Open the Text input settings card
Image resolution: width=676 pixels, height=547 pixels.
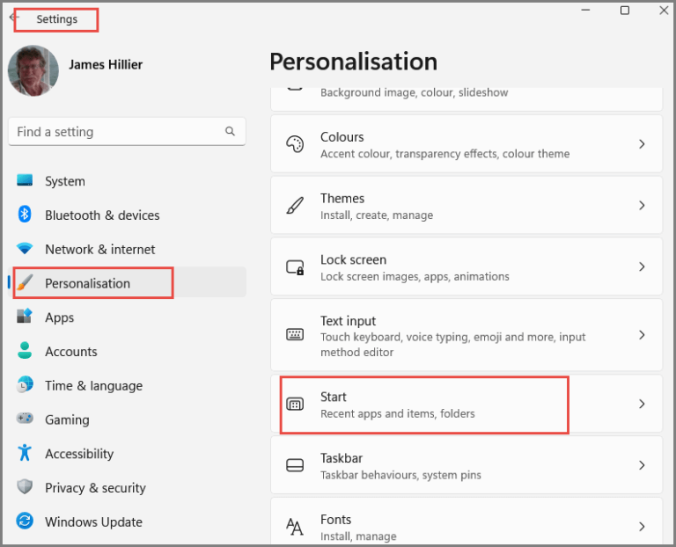coord(467,335)
